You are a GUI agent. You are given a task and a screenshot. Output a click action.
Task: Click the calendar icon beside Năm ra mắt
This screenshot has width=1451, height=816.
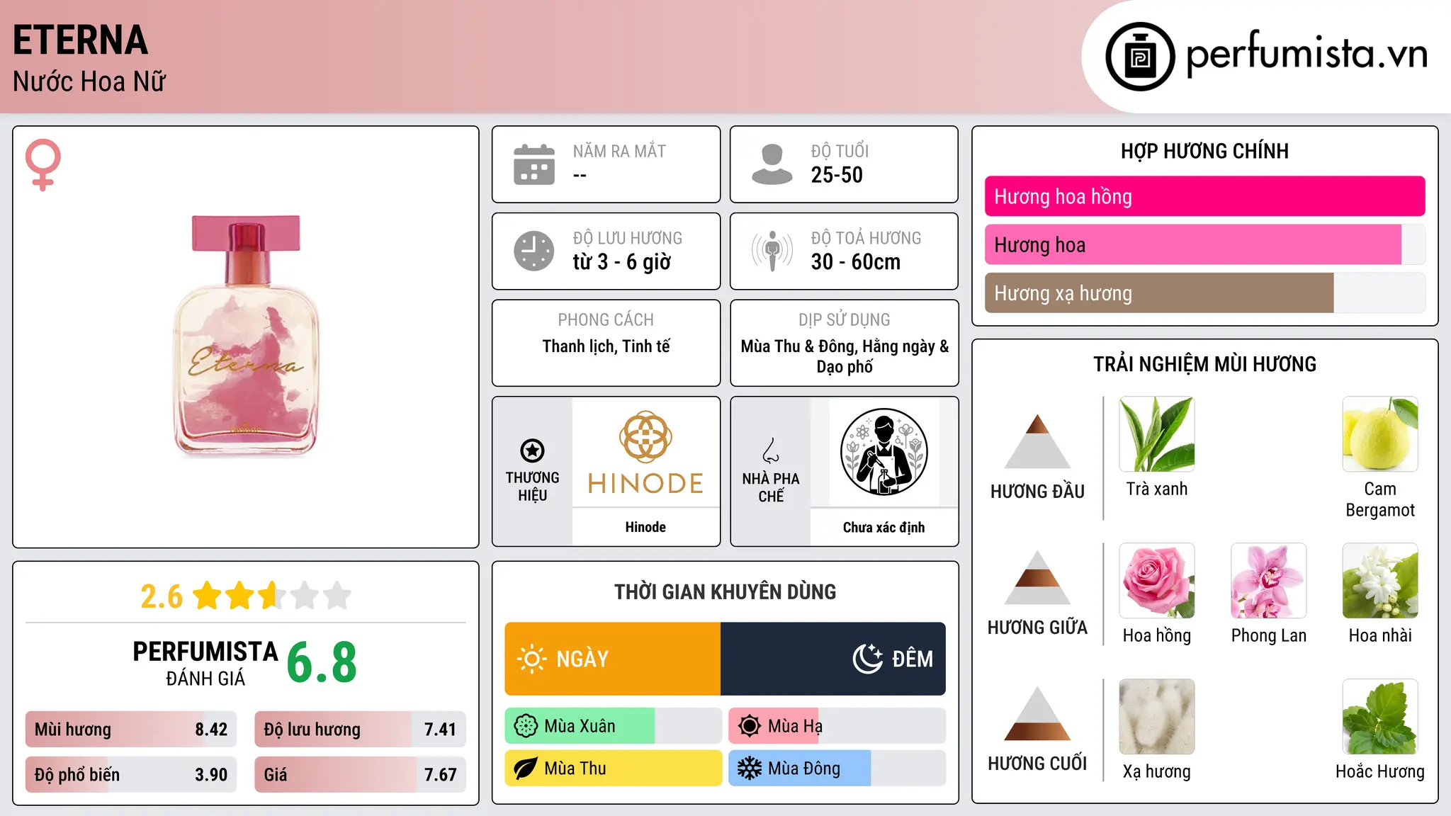coord(534,164)
